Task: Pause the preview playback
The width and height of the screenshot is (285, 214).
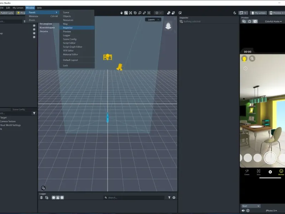Action: click(248, 211)
